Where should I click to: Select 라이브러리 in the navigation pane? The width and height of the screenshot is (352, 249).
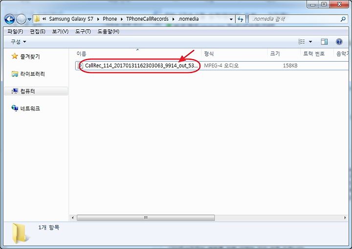[x=33, y=74]
